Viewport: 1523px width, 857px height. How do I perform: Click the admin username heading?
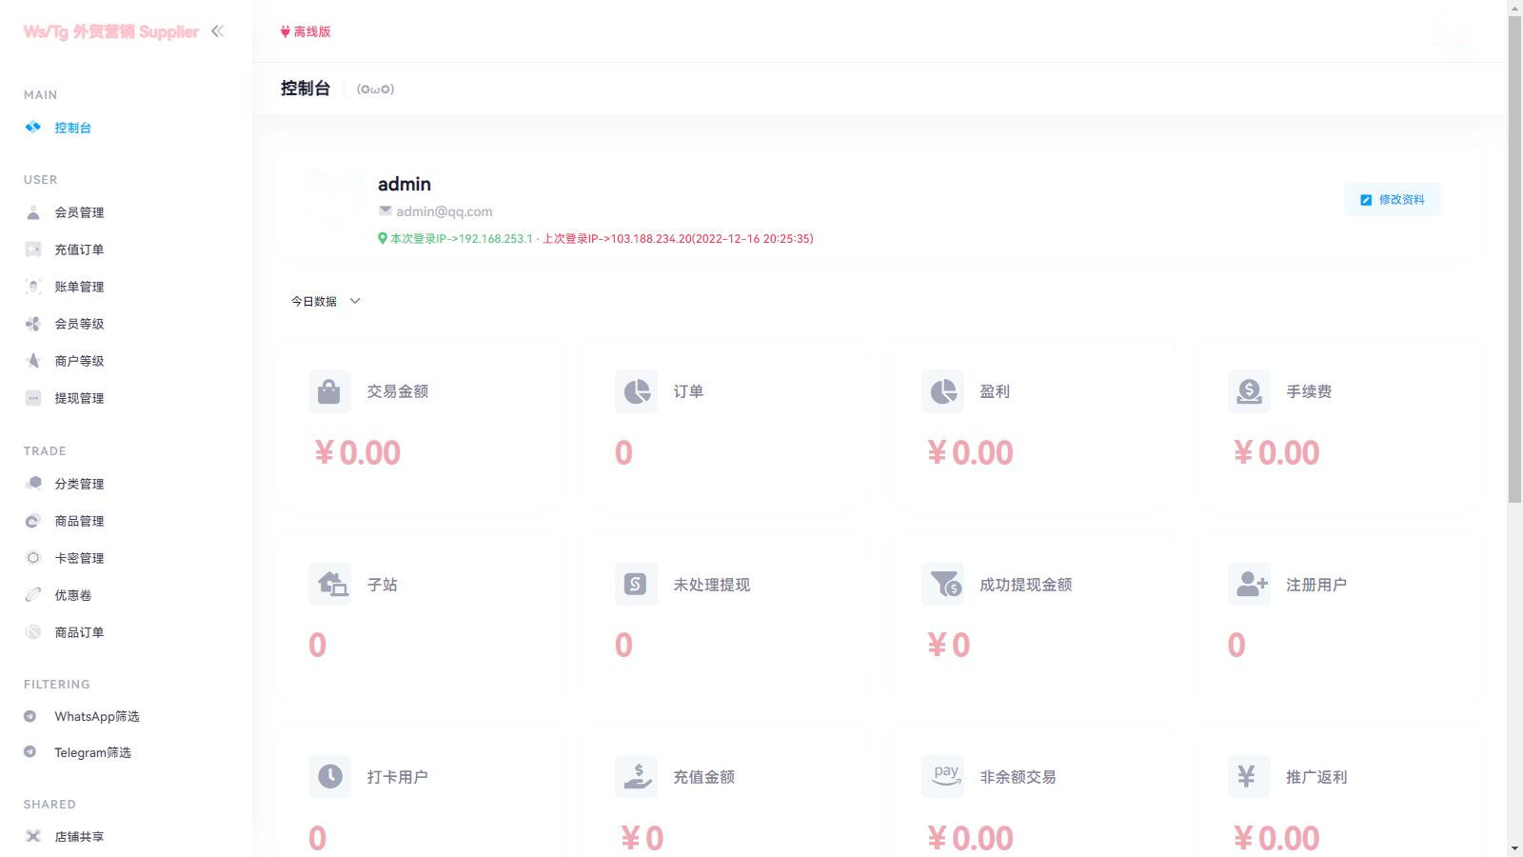pyautogui.click(x=405, y=184)
